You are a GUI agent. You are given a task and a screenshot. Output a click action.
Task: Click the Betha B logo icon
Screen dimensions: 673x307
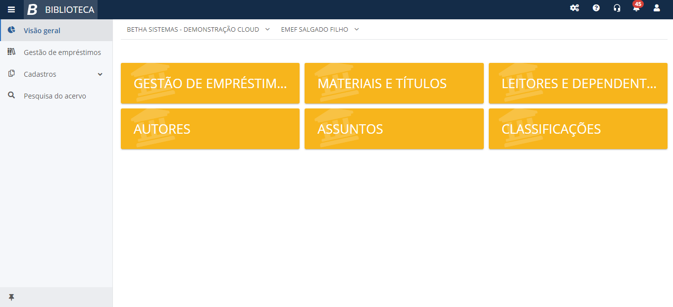coord(33,9)
